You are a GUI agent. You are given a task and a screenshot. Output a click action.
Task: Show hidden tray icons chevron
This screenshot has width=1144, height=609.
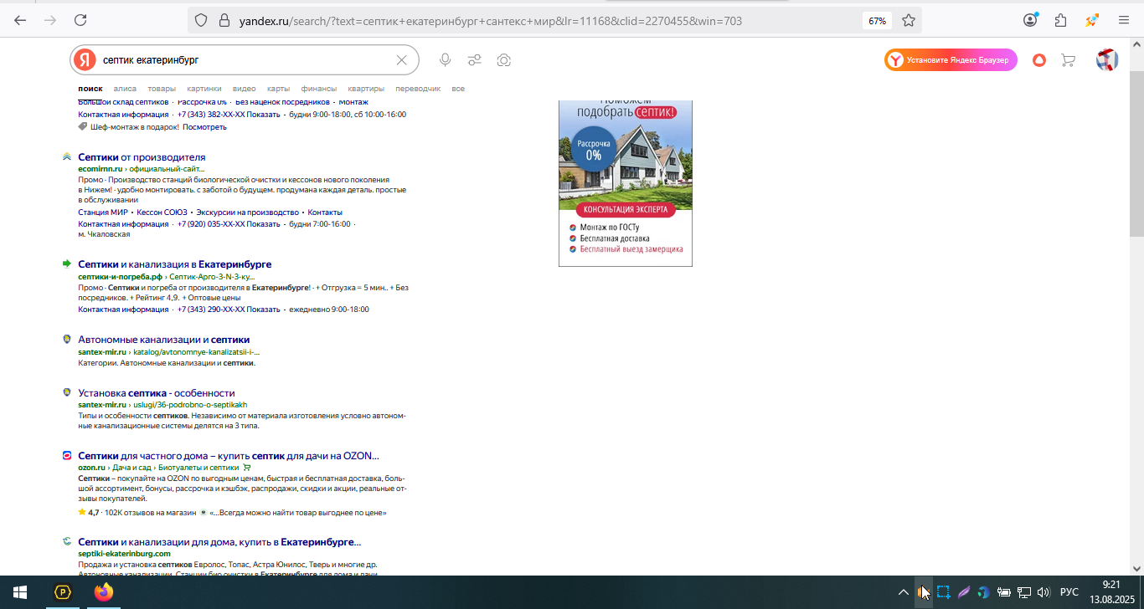coord(903,592)
